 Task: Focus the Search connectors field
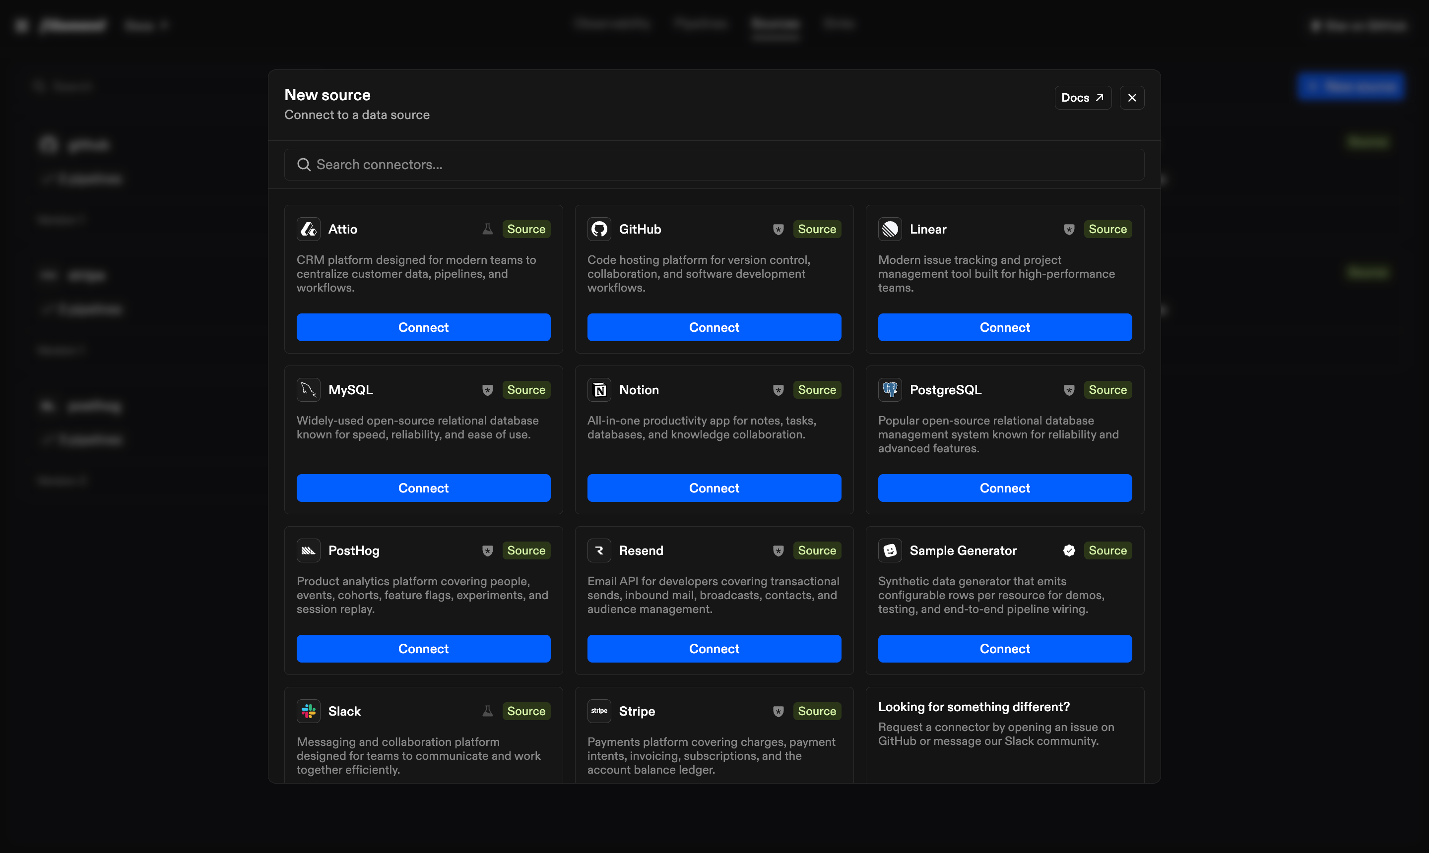[x=714, y=165]
